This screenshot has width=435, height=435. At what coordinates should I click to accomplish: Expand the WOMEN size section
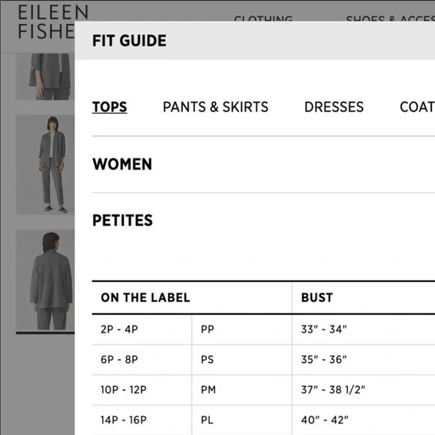263,164
